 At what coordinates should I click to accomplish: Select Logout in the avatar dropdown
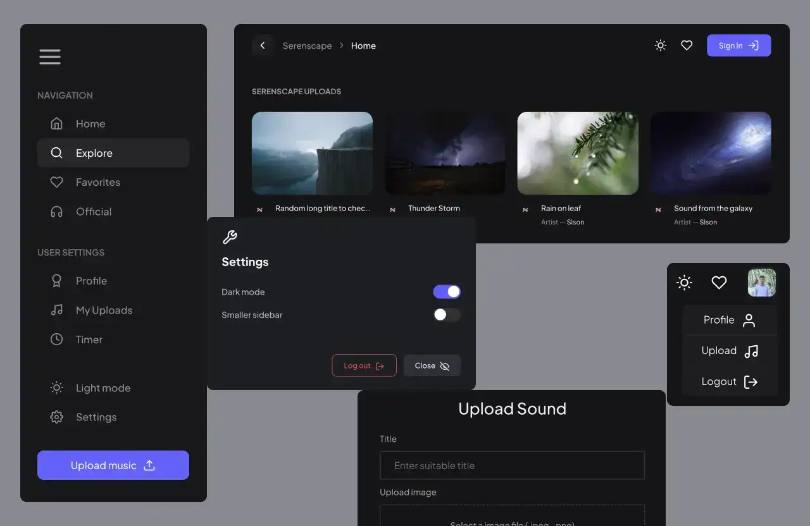click(729, 382)
